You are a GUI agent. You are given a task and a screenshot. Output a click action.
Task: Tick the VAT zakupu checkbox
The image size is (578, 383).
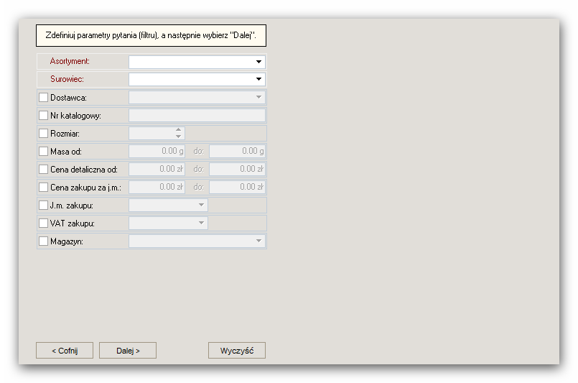tap(44, 223)
